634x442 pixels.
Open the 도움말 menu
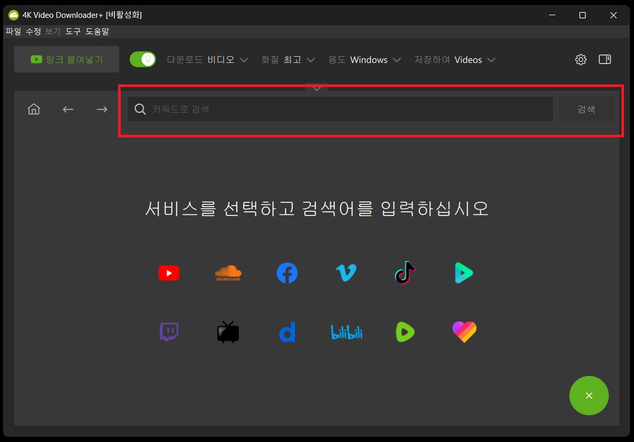tap(97, 31)
